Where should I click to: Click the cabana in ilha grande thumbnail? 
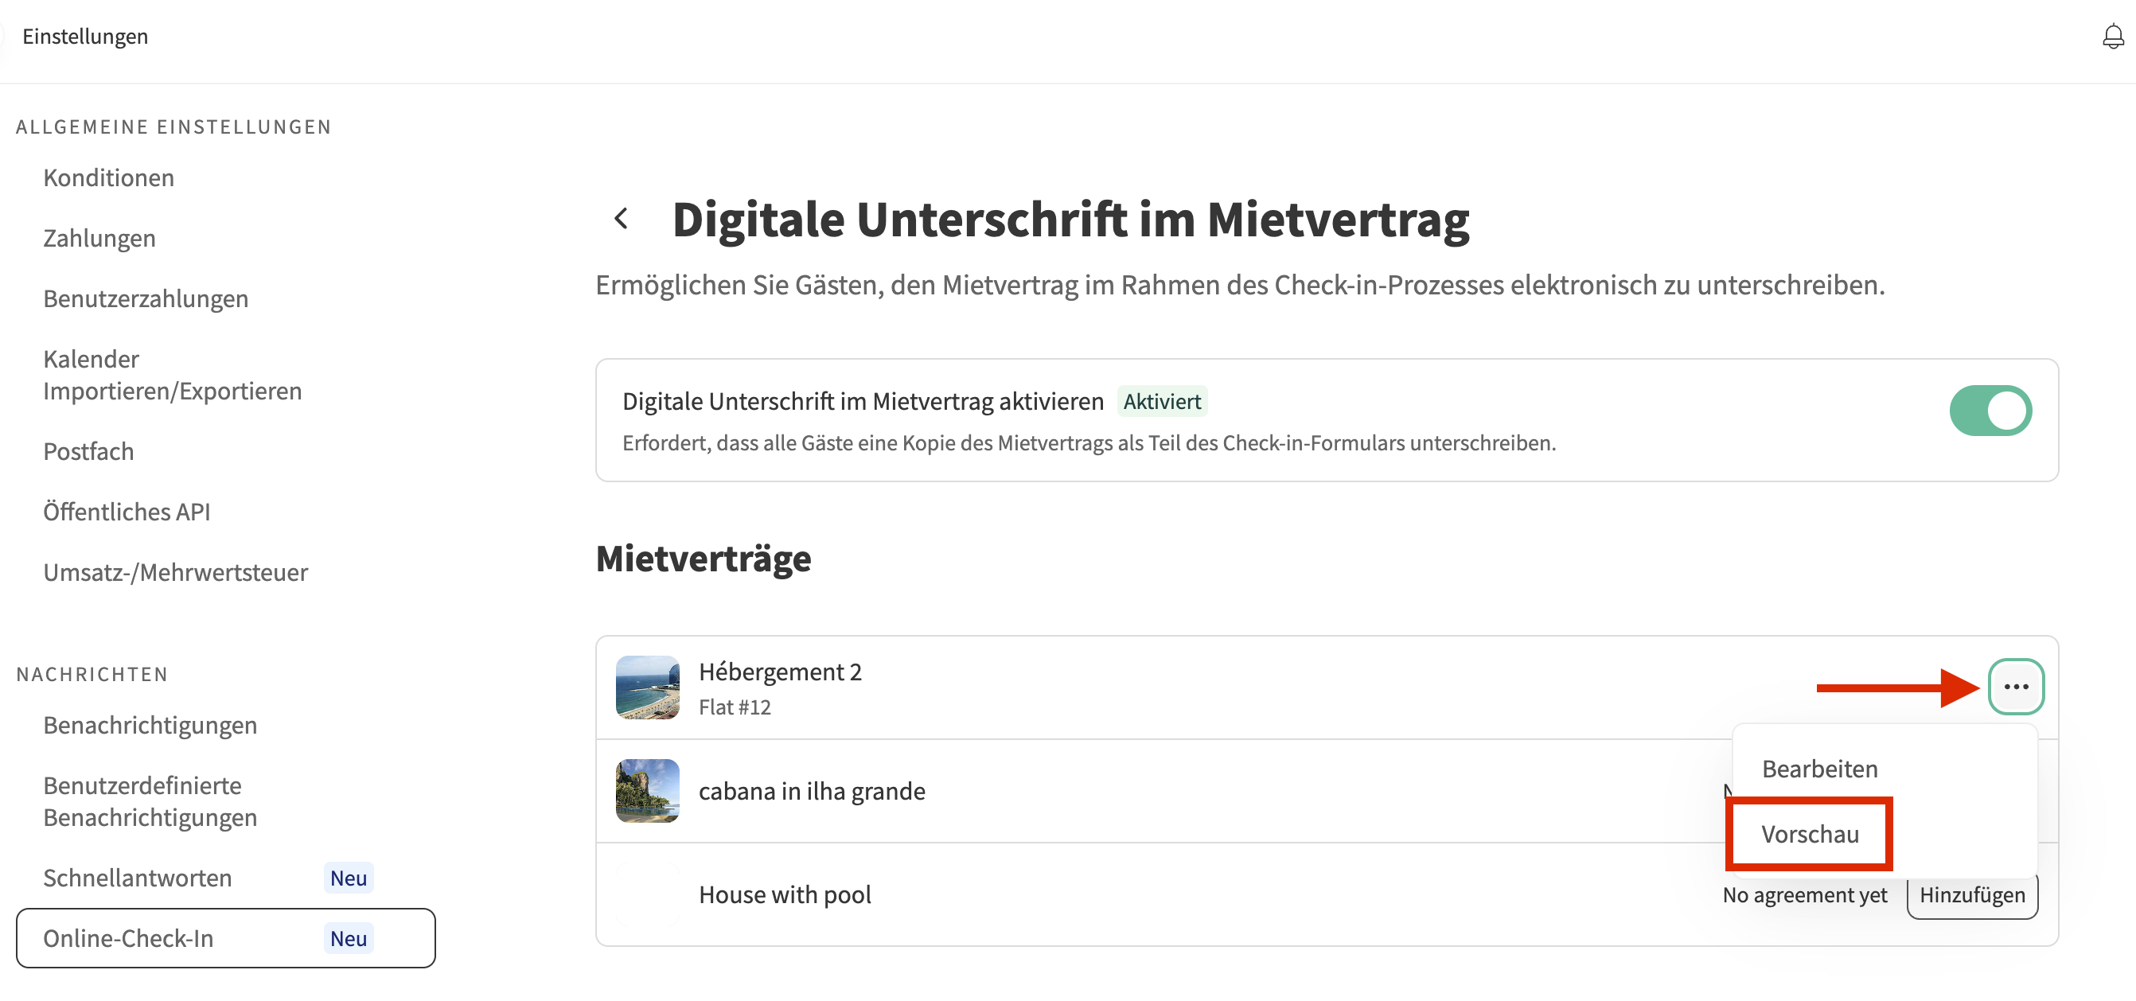647,790
